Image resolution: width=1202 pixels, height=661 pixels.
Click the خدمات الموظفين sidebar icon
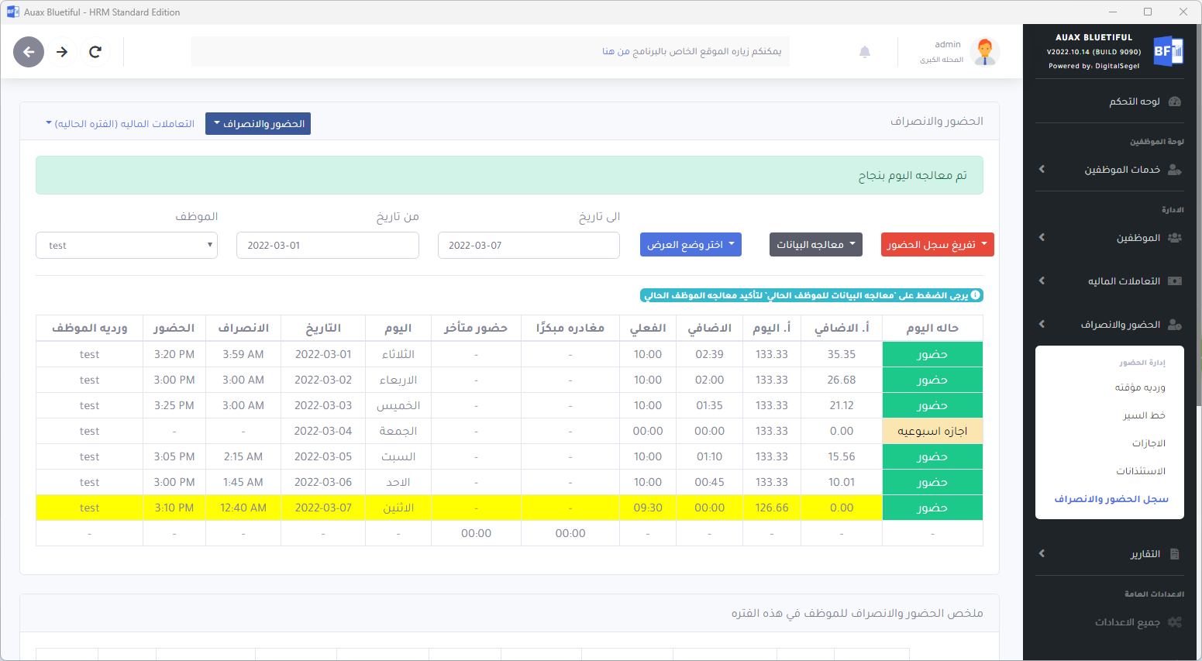[1175, 169]
